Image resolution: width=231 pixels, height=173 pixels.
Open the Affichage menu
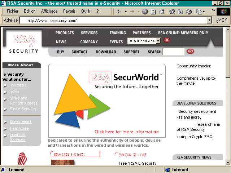coord(49,11)
